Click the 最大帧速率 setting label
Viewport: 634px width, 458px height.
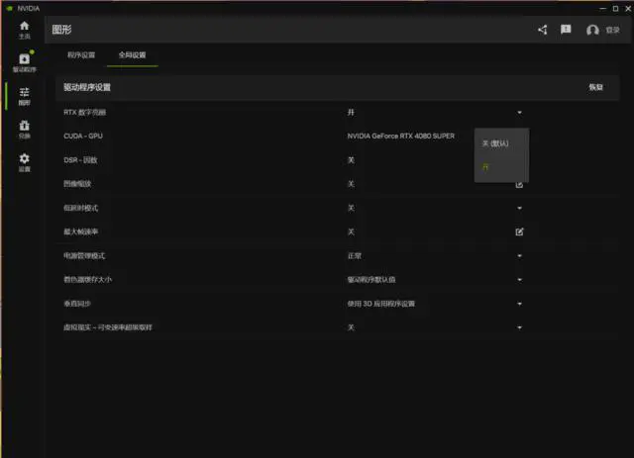tap(80, 231)
